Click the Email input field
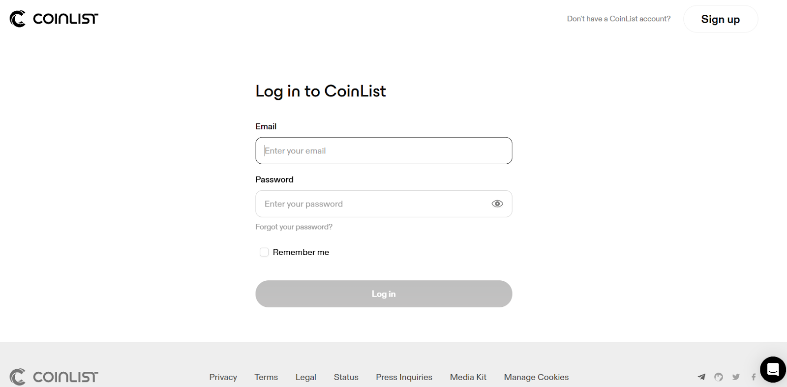 coord(384,150)
